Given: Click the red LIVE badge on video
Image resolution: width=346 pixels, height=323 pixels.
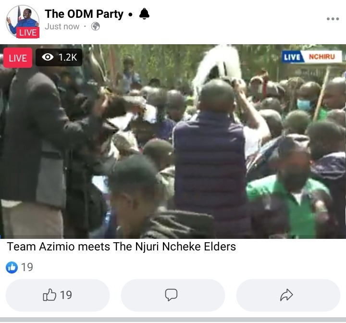Looking at the screenshot, I should pyautogui.click(x=18, y=58).
